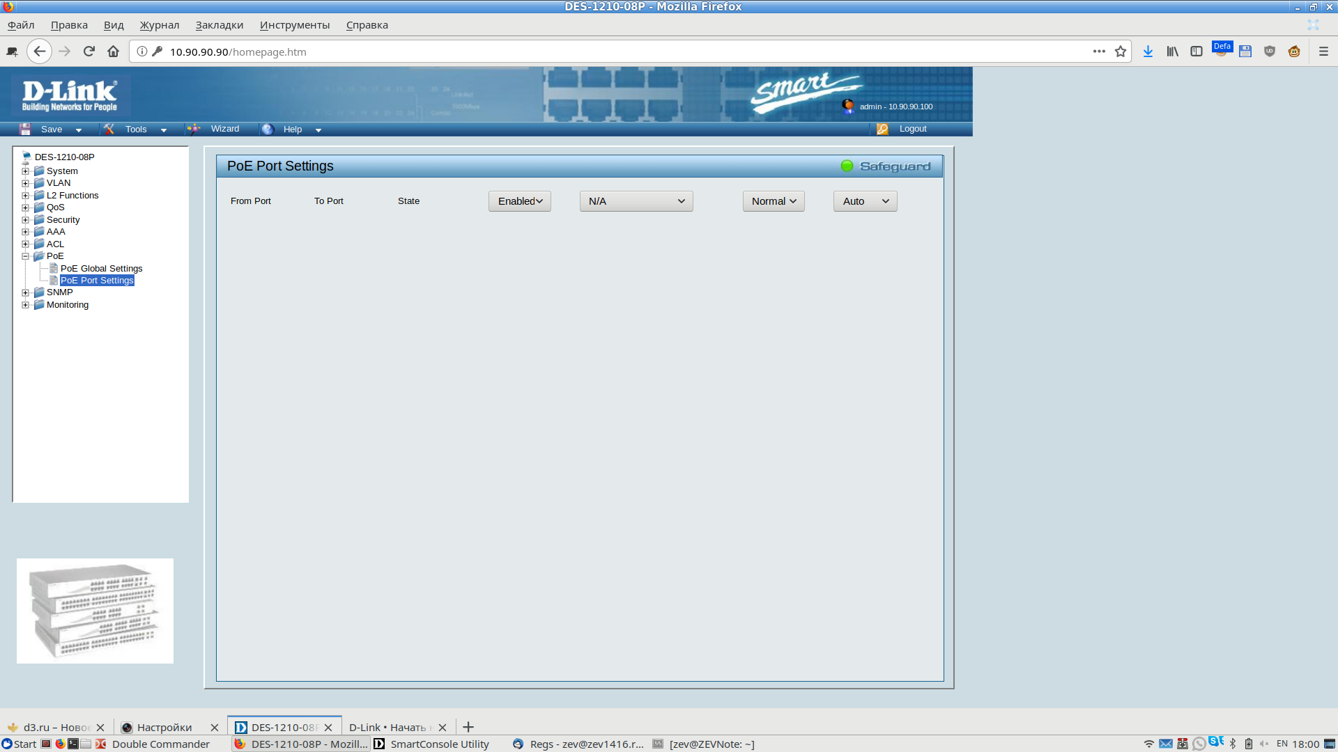
Task: Switch to the Настройки browser tab
Action: pos(164,727)
